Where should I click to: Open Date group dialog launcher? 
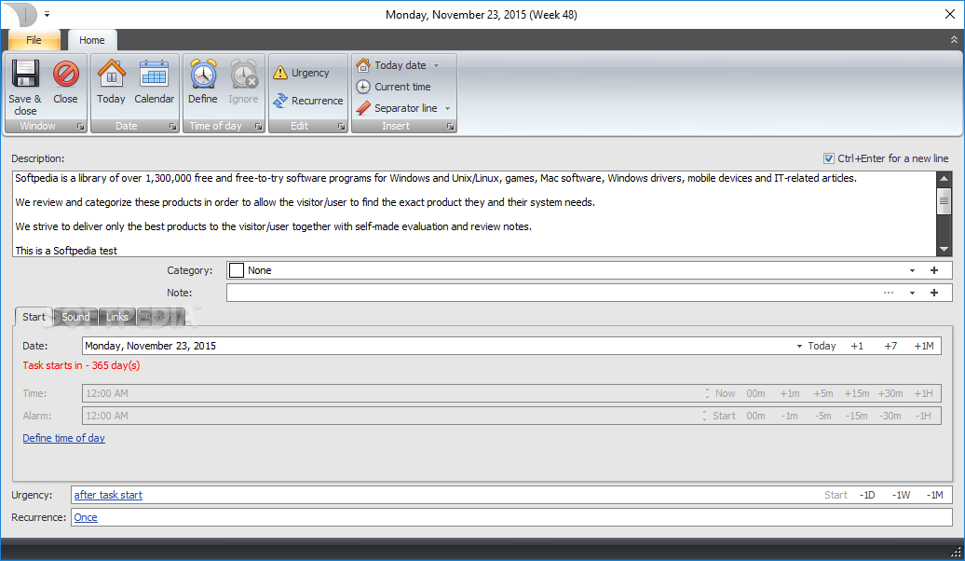tap(173, 126)
